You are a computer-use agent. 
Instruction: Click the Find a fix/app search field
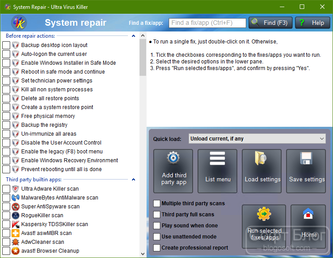tap(207, 23)
